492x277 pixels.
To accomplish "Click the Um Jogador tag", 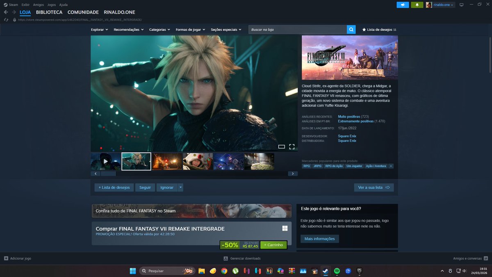I will coord(354,166).
